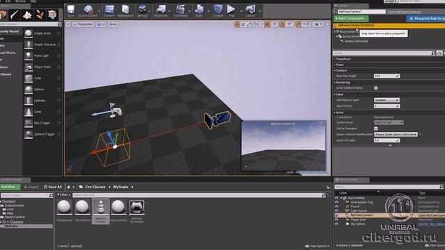Click the Build toolbar icon

click(199, 11)
